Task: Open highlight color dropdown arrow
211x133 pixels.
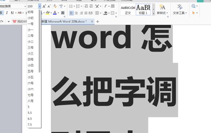Action: [x=51, y=13]
